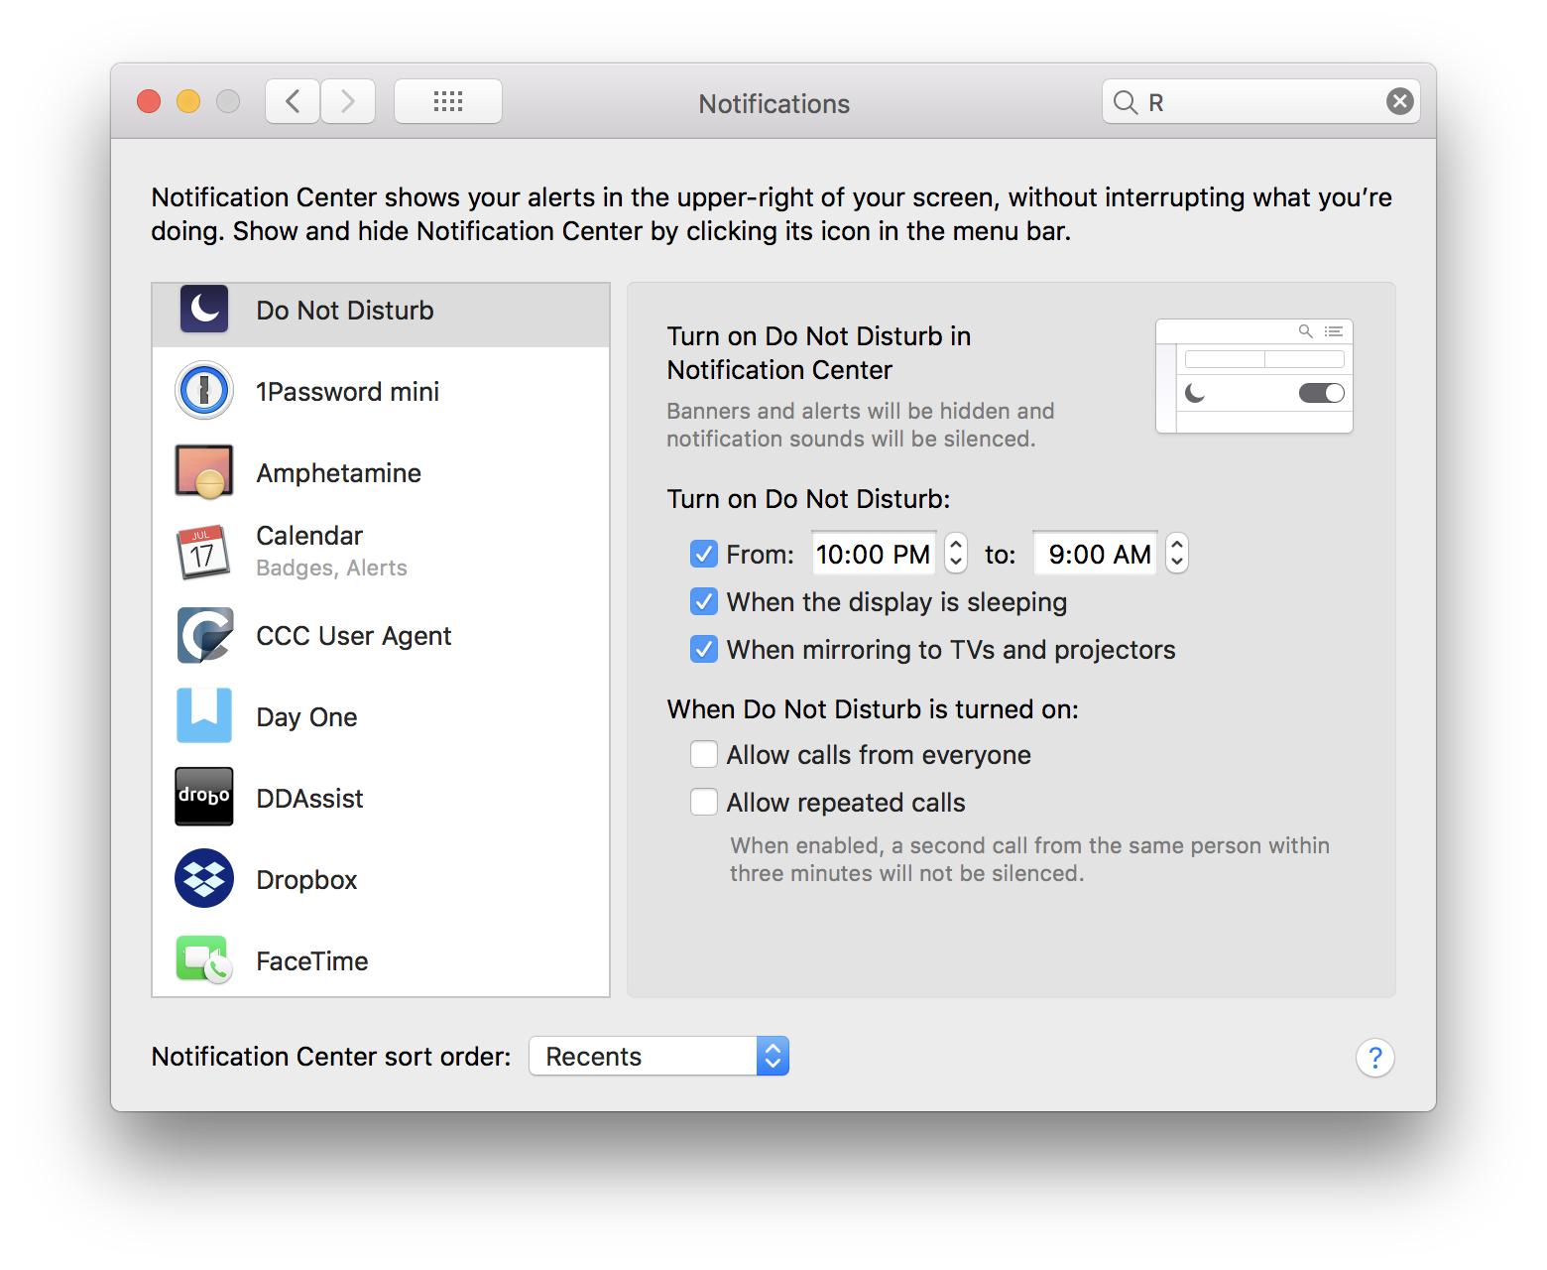The width and height of the screenshot is (1547, 1270).
Task: Select FaceTime in the app list
Action: pyautogui.click(x=381, y=958)
